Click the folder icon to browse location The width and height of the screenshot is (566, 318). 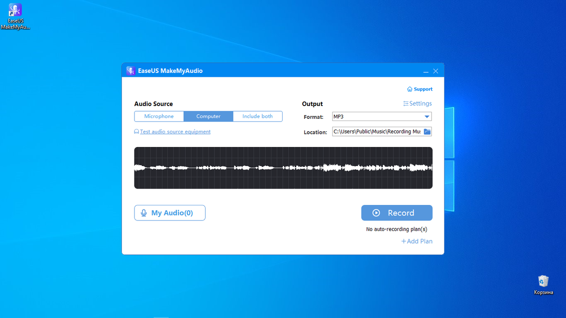pos(427,132)
